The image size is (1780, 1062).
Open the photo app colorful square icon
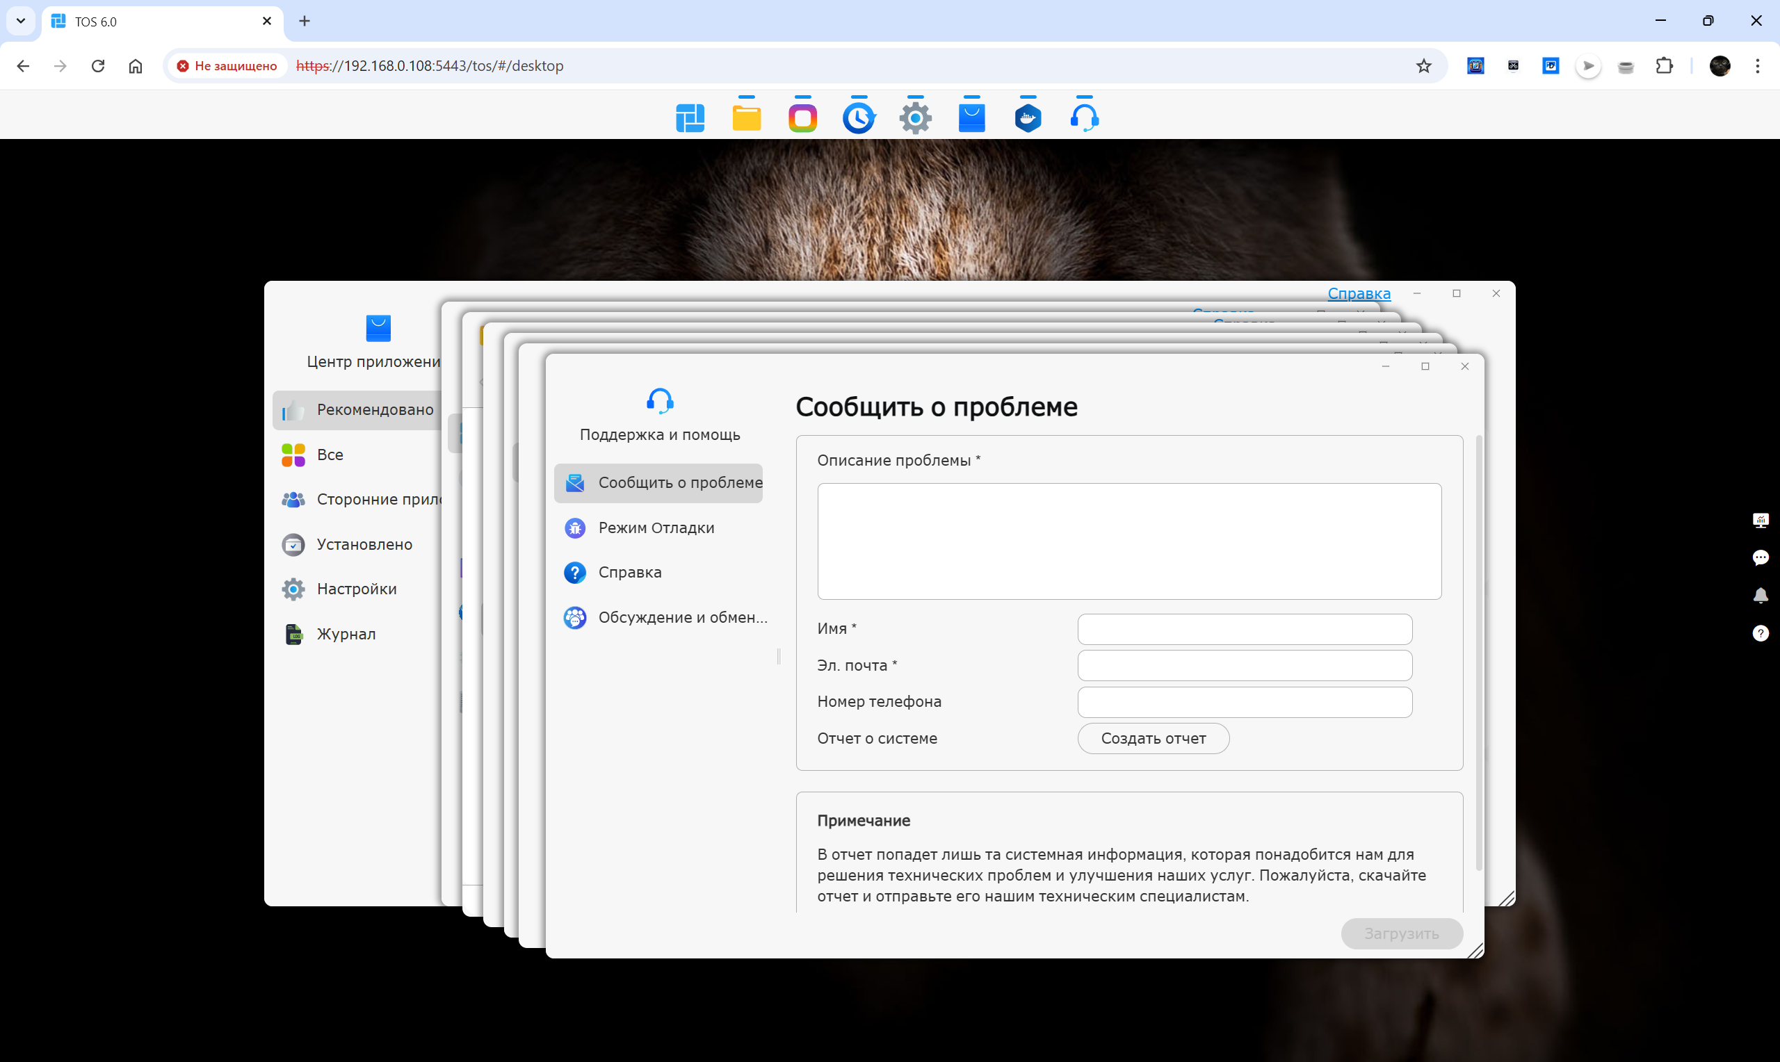[802, 117]
